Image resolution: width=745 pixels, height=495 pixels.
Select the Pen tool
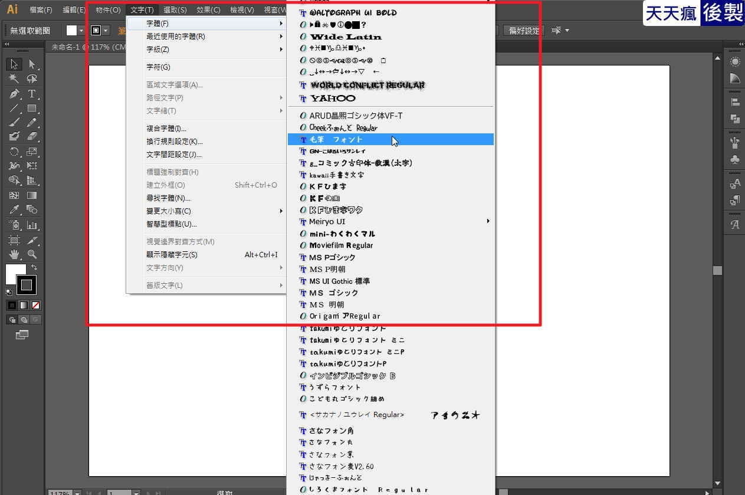[15, 94]
